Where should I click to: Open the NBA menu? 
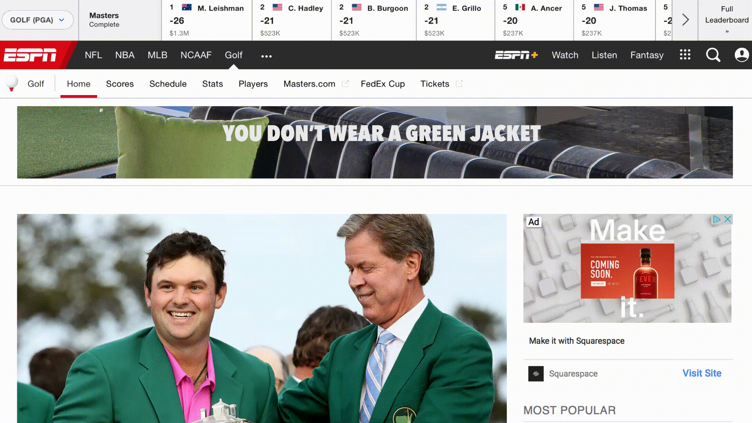click(125, 55)
